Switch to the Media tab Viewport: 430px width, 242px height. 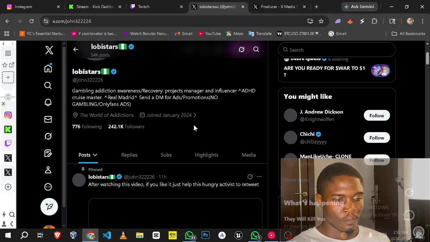[249, 155]
